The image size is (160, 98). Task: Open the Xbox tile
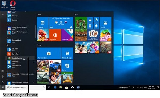[81, 23]
